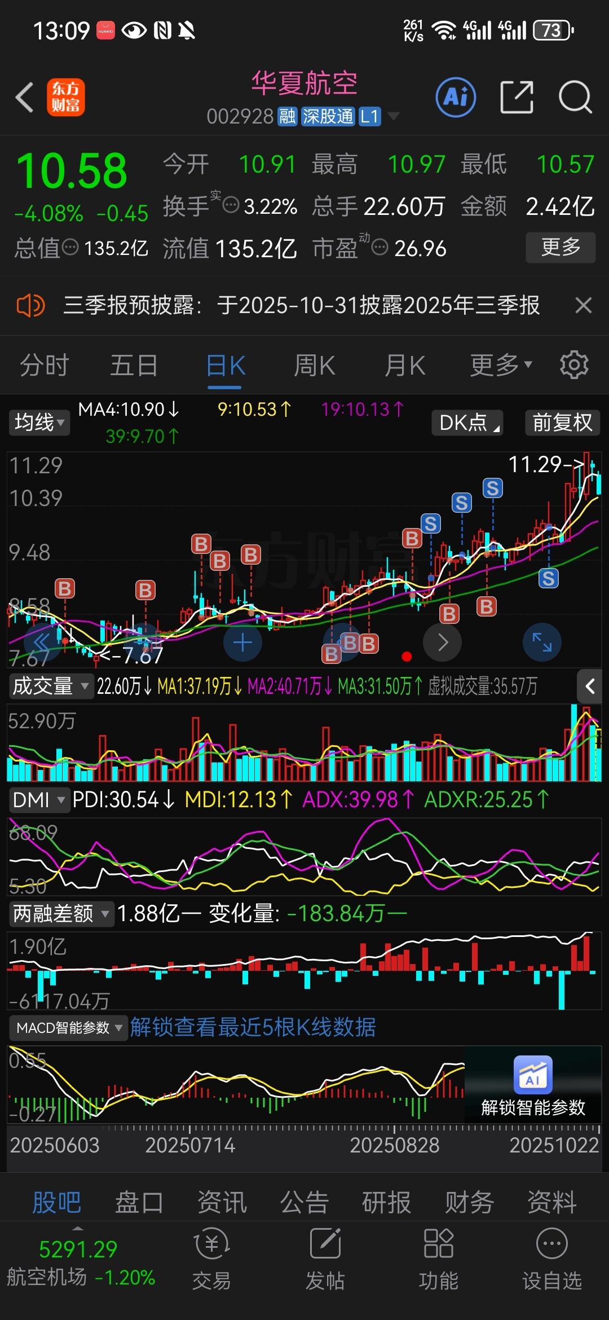Open the 东方财富 home logo
Image resolution: width=609 pixels, height=1320 pixels.
click(x=66, y=97)
